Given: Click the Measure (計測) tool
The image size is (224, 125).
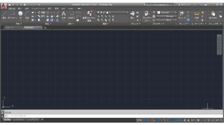Looking at the screenshot, I should point(197,15).
